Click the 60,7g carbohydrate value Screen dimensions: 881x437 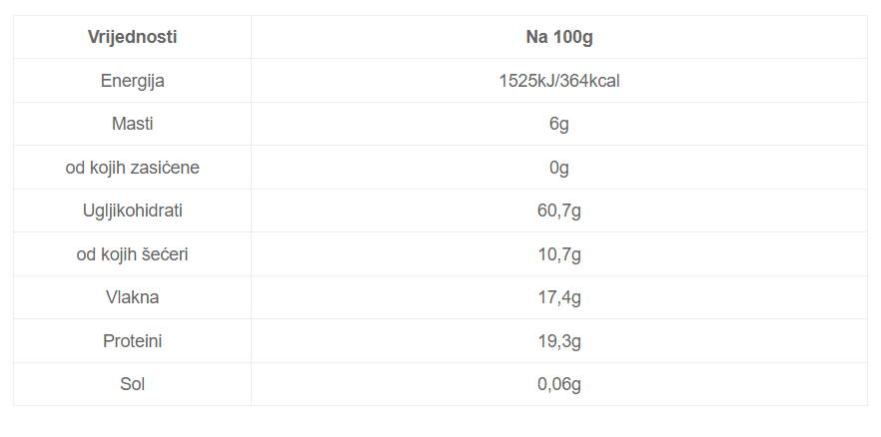559,211
